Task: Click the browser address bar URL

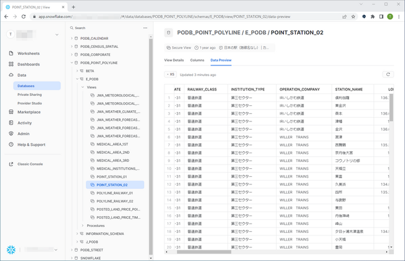Action: pos(164,17)
